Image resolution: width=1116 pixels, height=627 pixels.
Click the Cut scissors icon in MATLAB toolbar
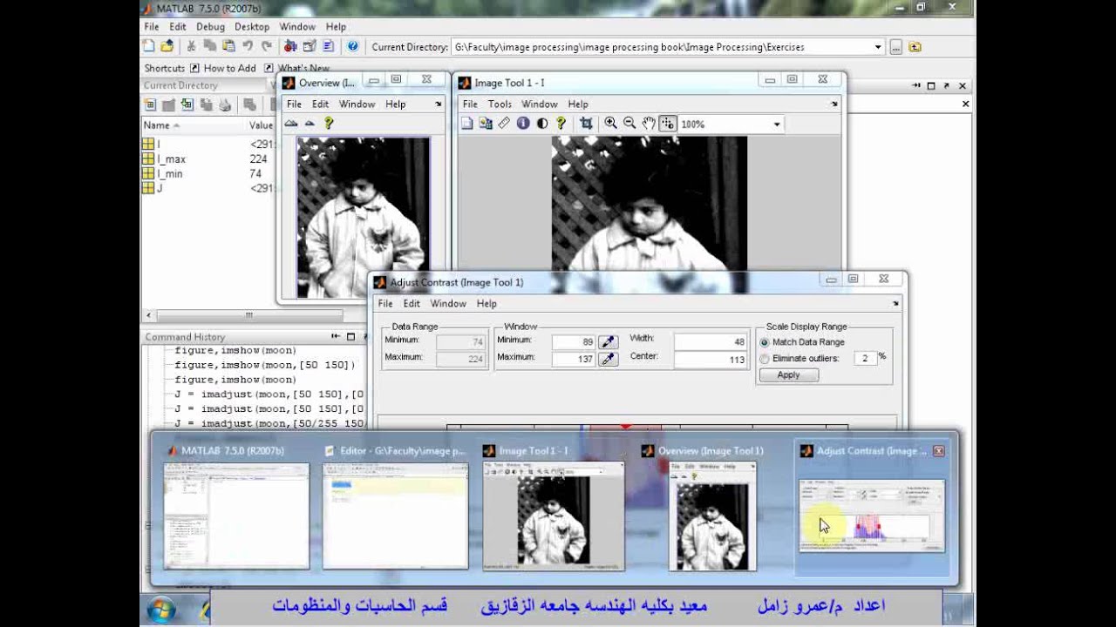point(191,46)
